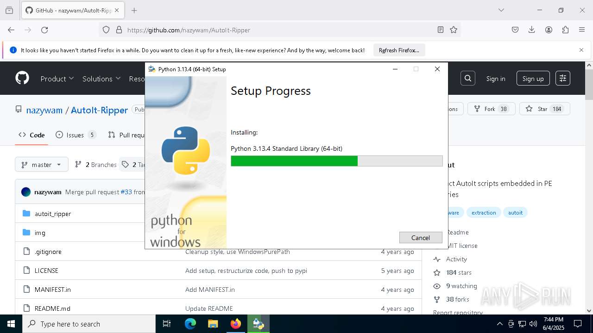Viewport: 593px width, 333px height.
Task: Open the Downloads panel icon
Action: click(x=532, y=30)
